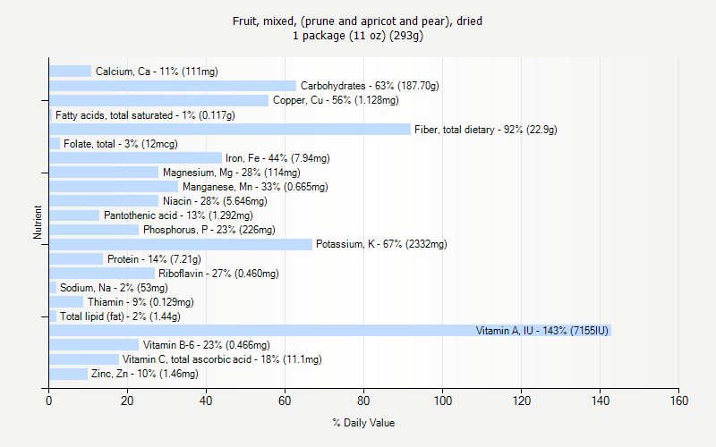Select the Vitamin C, total ascorbic acid label
Viewport: 716px width, 447px height.
tap(222, 359)
